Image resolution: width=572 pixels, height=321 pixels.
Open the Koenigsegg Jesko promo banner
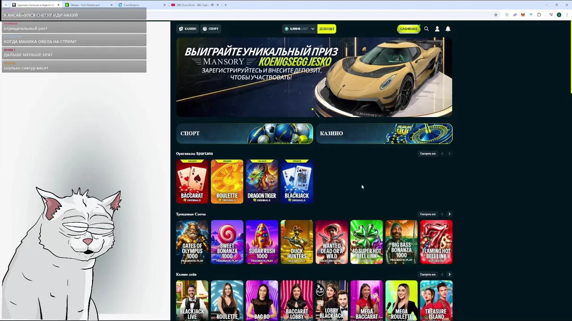coord(314,77)
